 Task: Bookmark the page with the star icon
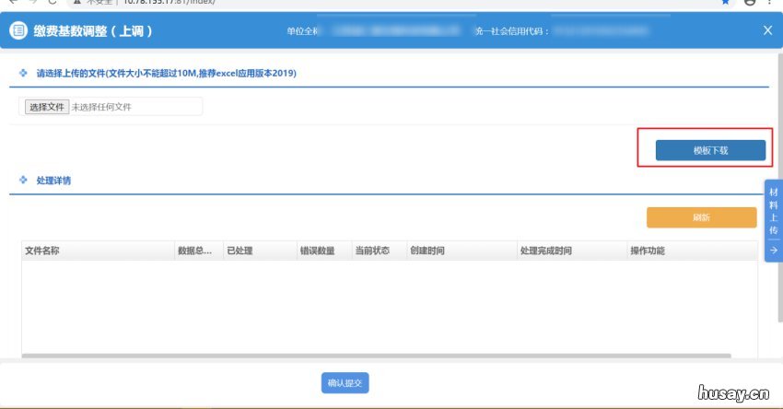[726, 2]
